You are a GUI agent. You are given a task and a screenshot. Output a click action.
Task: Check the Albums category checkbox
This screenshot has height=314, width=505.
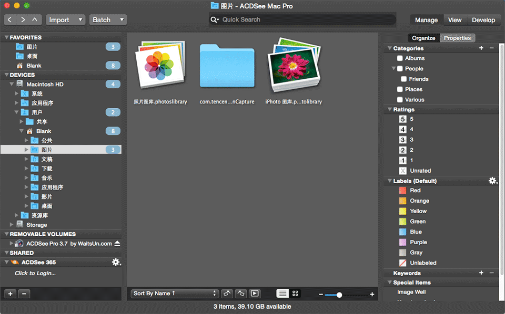(399, 58)
